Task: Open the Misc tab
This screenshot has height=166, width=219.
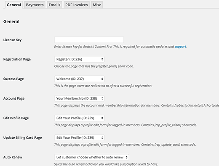Action: tap(97, 5)
